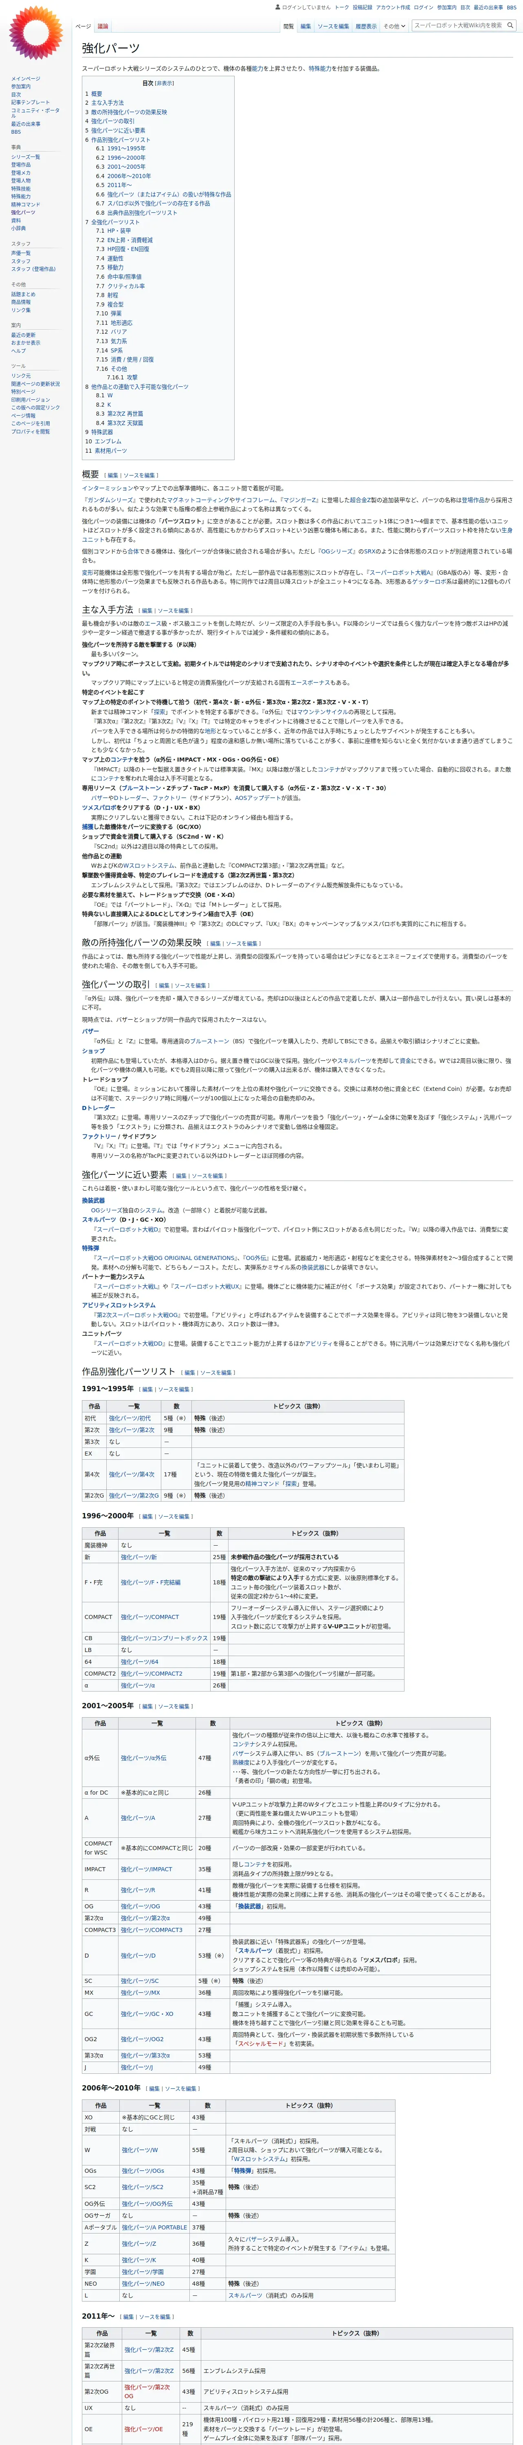Viewport: 523px width, 2445px height.
Task: Hide the table of contents via 非表示
Action: pyautogui.click(x=165, y=84)
